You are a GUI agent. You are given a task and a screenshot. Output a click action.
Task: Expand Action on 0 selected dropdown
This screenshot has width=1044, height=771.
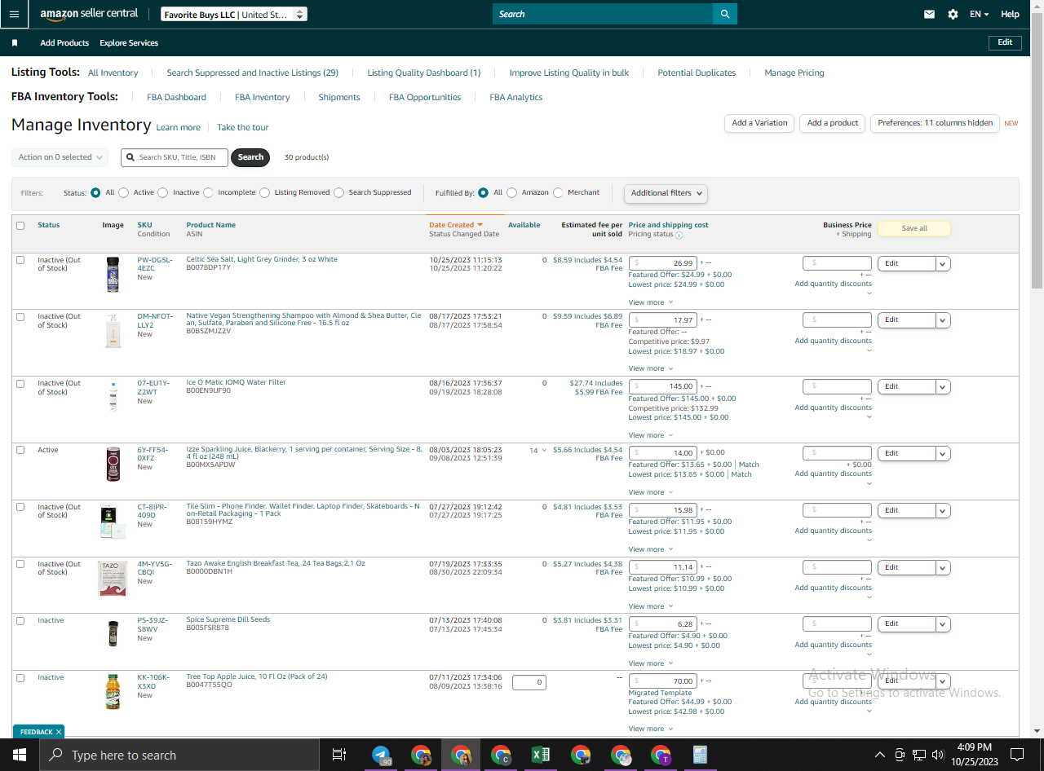tap(62, 157)
